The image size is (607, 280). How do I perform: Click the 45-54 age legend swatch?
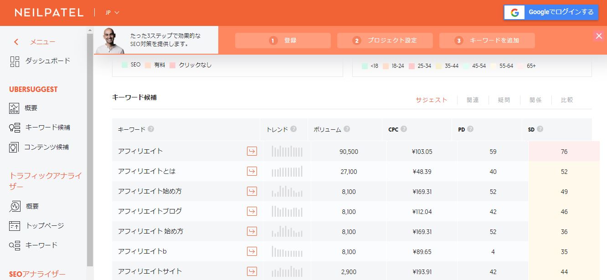(466, 66)
